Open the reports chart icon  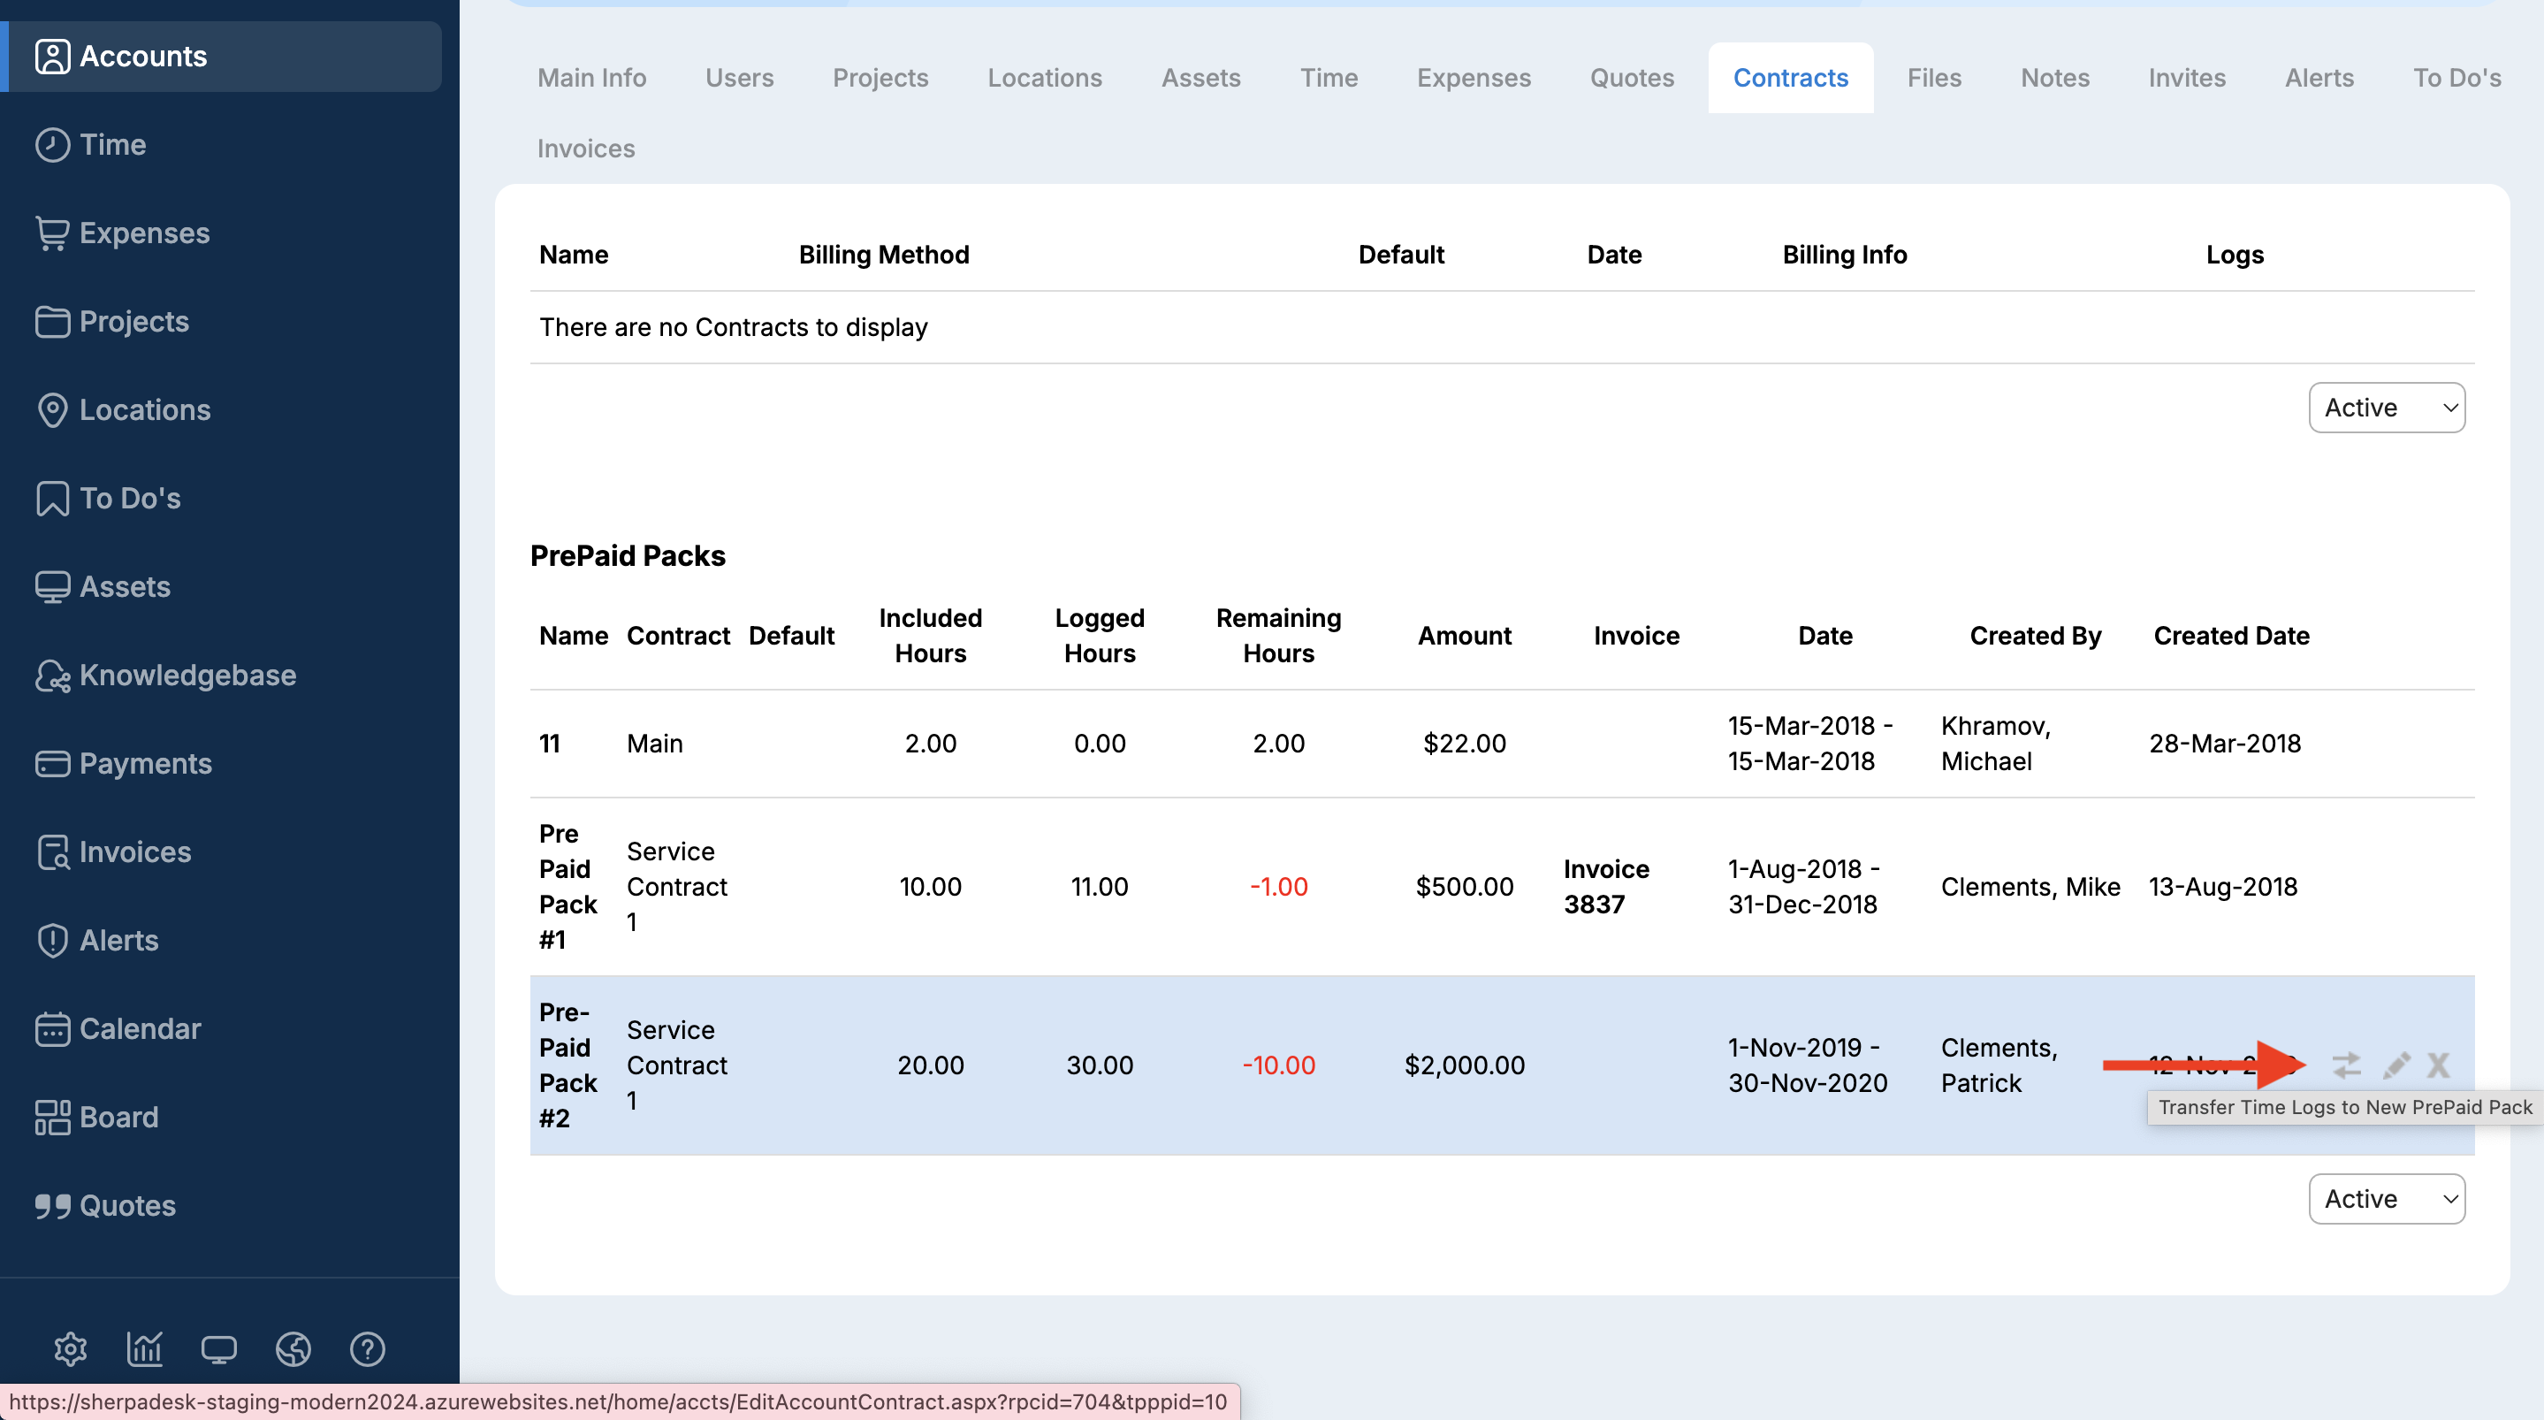[x=144, y=1349]
